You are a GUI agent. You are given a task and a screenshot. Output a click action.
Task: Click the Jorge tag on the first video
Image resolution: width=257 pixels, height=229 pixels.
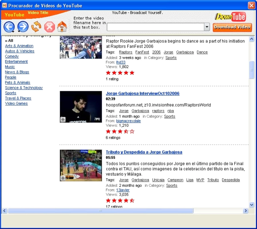pyautogui.click(x=168, y=52)
